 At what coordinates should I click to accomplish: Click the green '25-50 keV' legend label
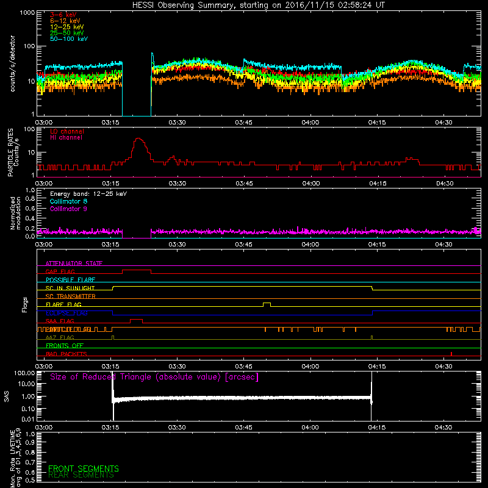click(67, 33)
